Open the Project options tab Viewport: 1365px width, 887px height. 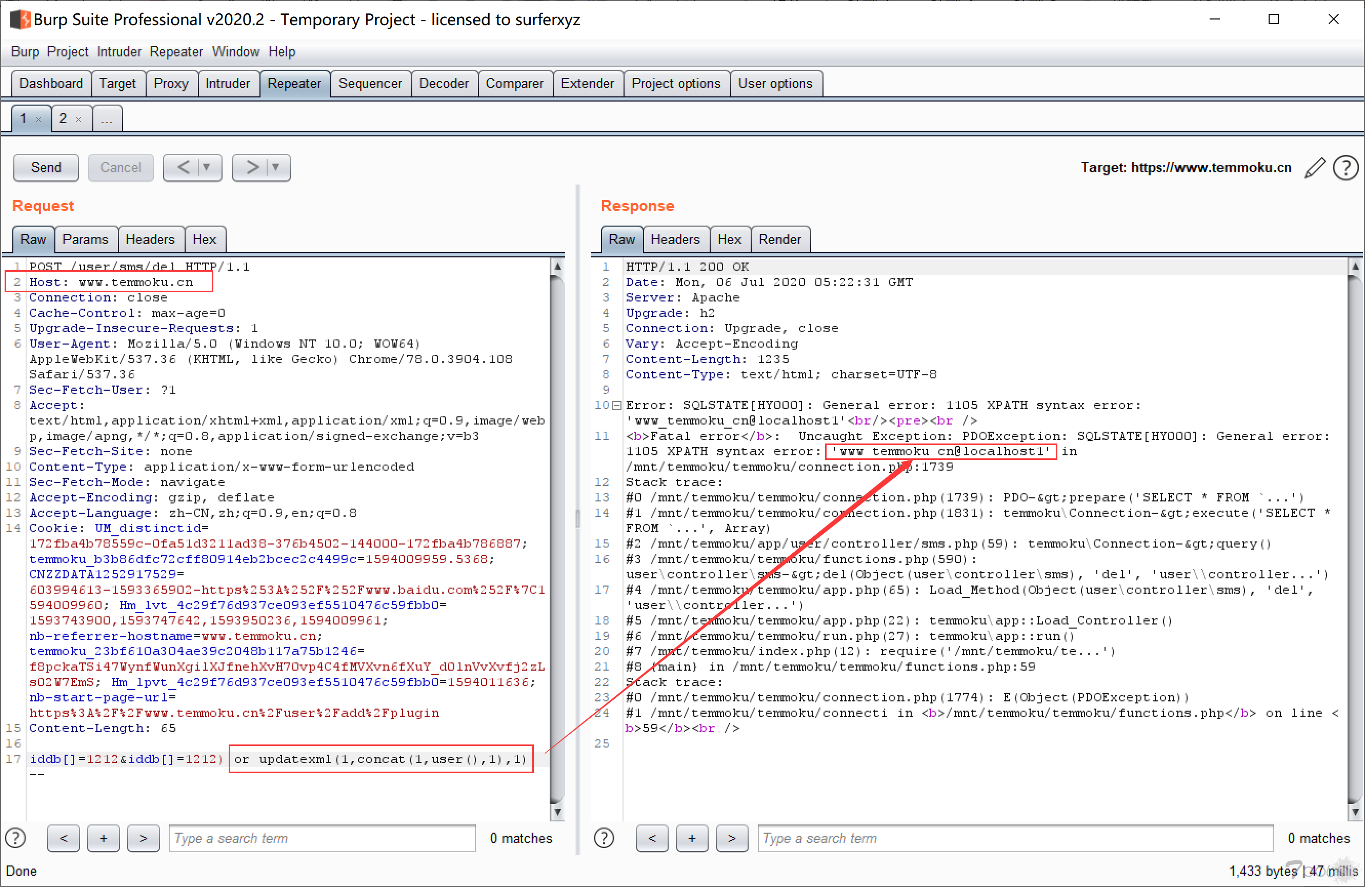[x=676, y=84]
